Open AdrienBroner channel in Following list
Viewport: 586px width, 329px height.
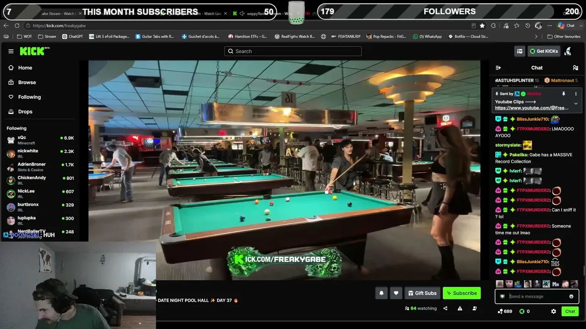pyautogui.click(x=40, y=167)
